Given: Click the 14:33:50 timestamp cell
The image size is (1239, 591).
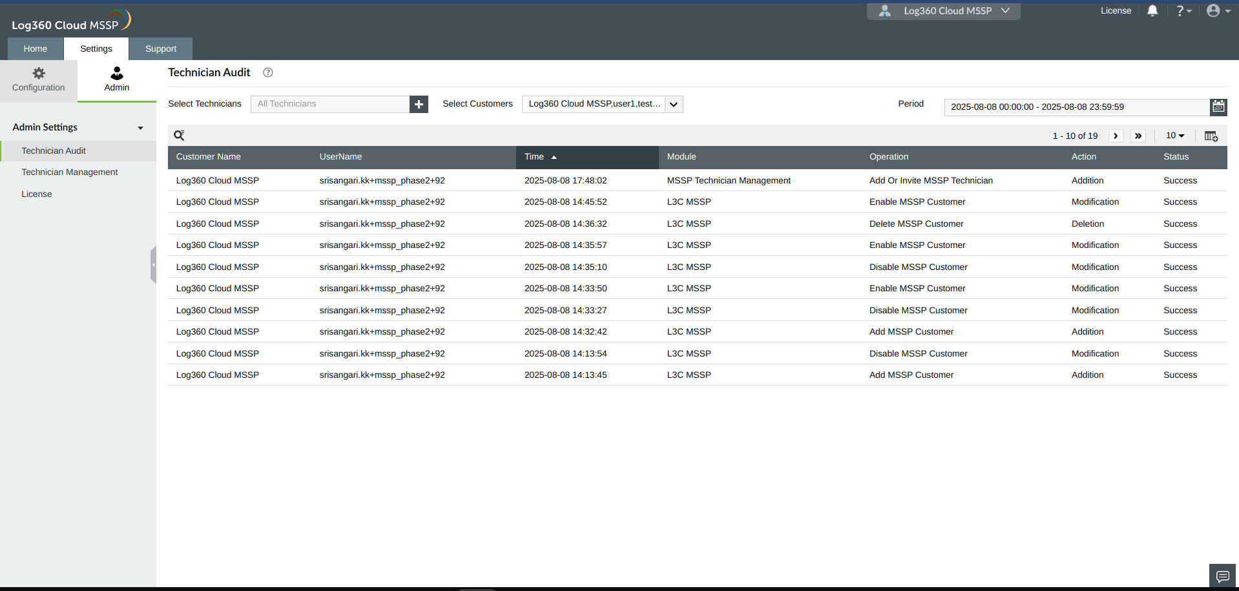Looking at the screenshot, I should point(566,289).
